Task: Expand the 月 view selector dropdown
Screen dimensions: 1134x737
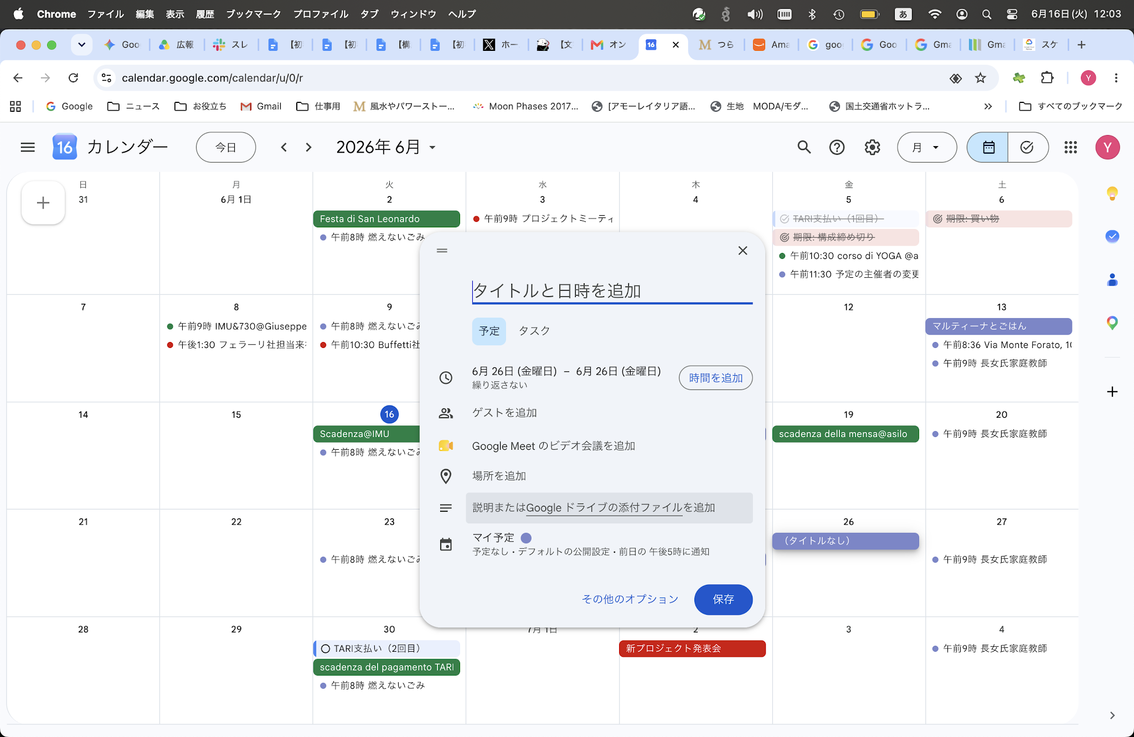Action: click(x=926, y=147)
